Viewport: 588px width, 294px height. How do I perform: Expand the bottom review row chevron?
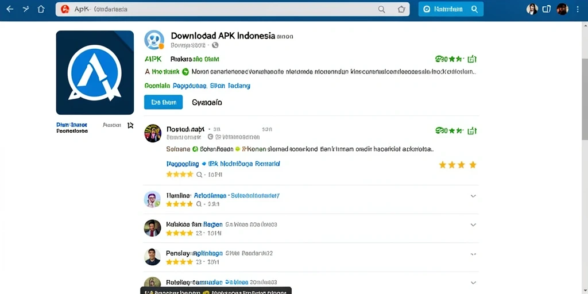pyautogui.click(x=473, y=283)
